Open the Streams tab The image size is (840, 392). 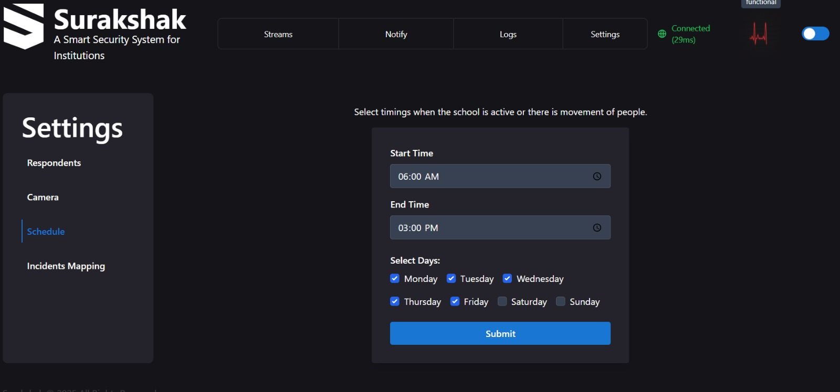pos(278,34)
